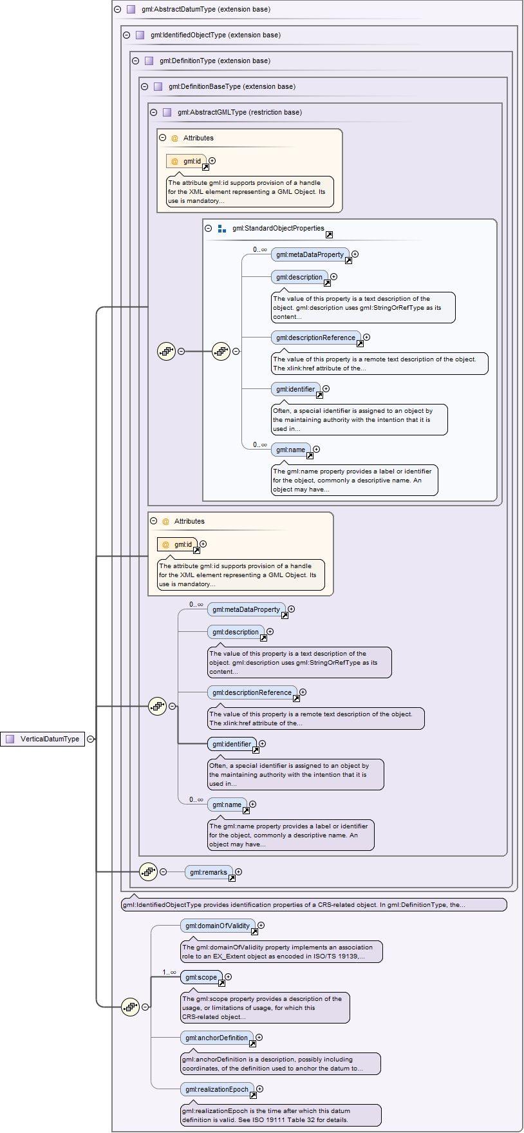
Task: Select the gml:scope element box
Action: tap(201, 977)
